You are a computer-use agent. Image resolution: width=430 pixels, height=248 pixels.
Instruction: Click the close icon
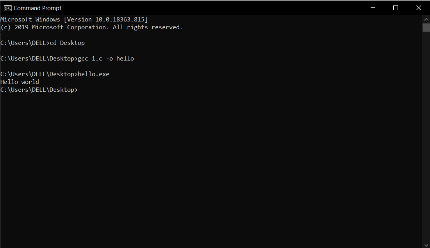[419, 7]
